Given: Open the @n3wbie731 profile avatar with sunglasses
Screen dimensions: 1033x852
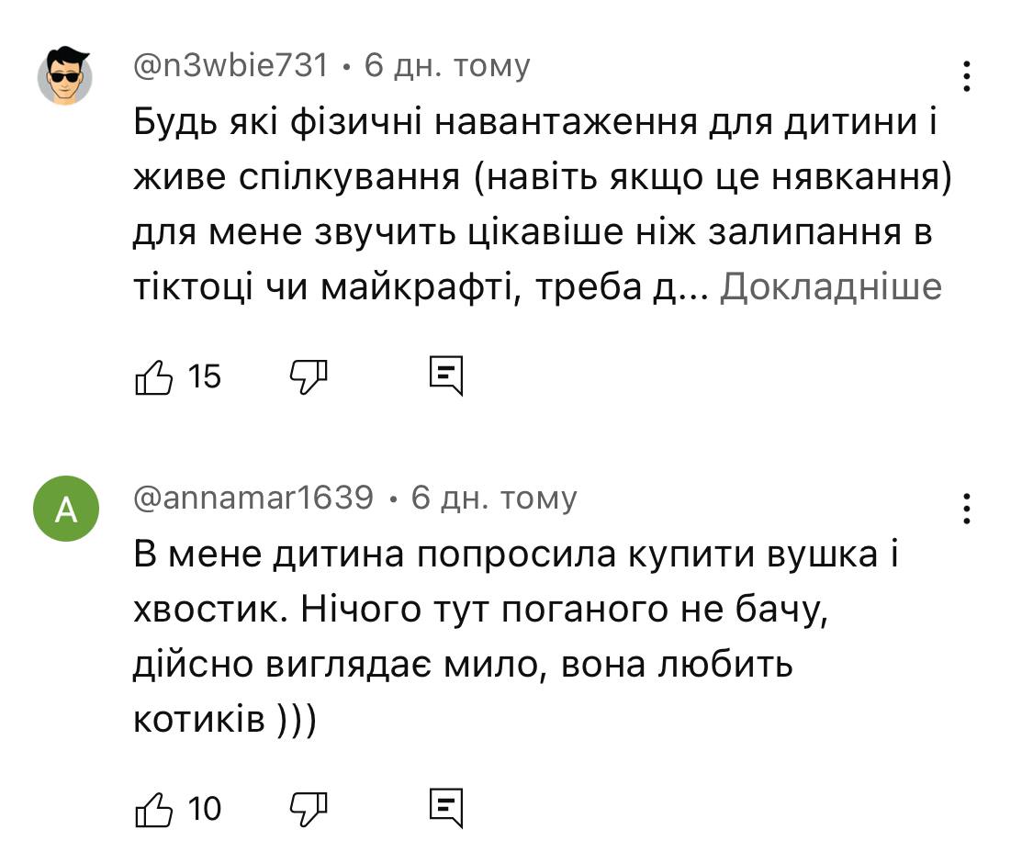Looking at the screenshot, I should click(x=64, y=76).
